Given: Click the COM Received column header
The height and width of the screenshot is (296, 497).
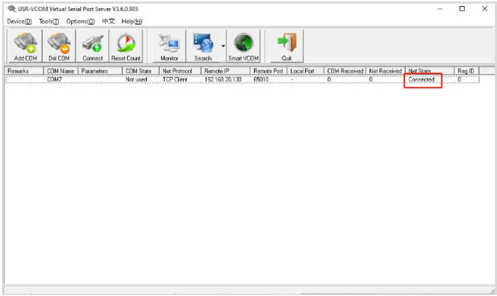Looking at the screenshot, I should coord(345,71).
